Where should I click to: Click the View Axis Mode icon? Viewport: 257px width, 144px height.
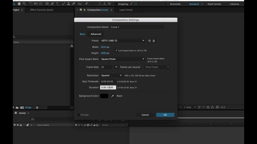tap(109, 4)
